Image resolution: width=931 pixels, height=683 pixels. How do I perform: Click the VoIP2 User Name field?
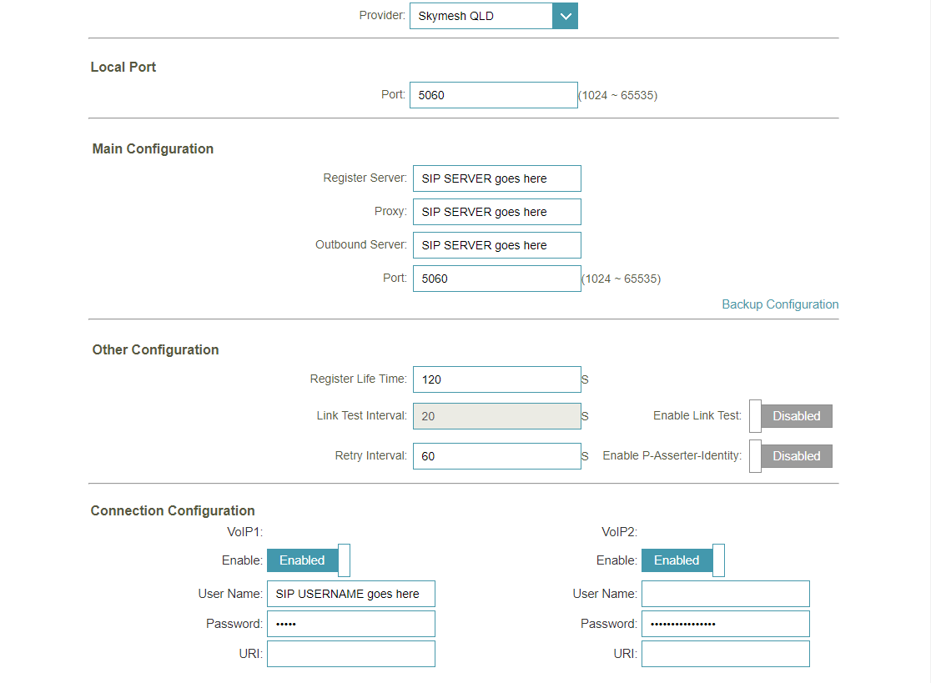click(725, 594)
